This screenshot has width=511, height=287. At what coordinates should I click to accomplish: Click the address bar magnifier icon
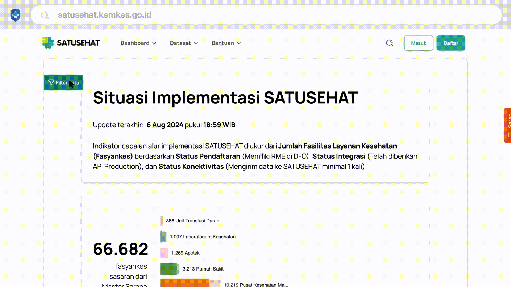coord(45,15)
